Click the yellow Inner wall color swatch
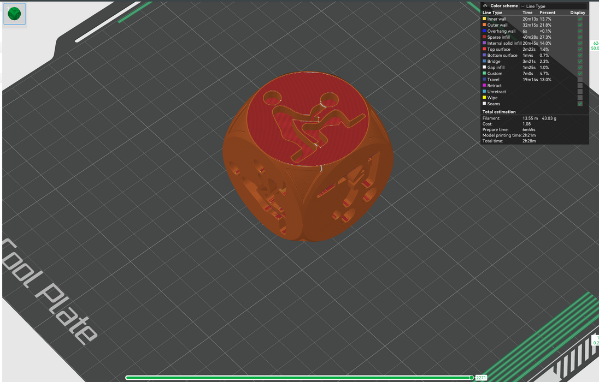 484,19
